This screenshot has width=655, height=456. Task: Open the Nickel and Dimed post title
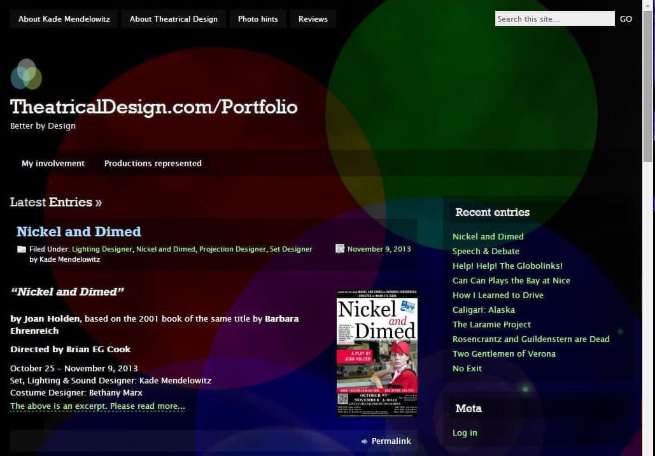(x=78, y=232)
